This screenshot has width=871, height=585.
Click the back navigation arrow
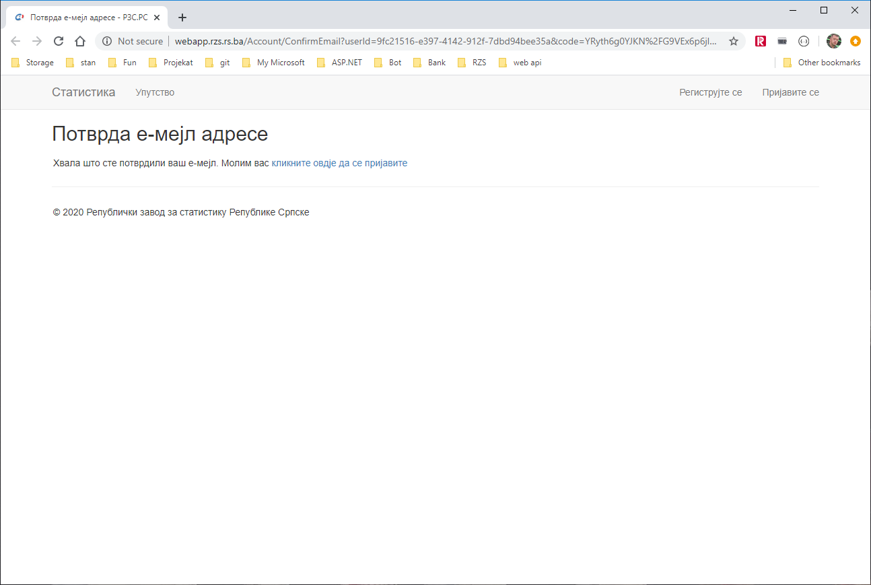pyautogui.click(x=15, y=41)
